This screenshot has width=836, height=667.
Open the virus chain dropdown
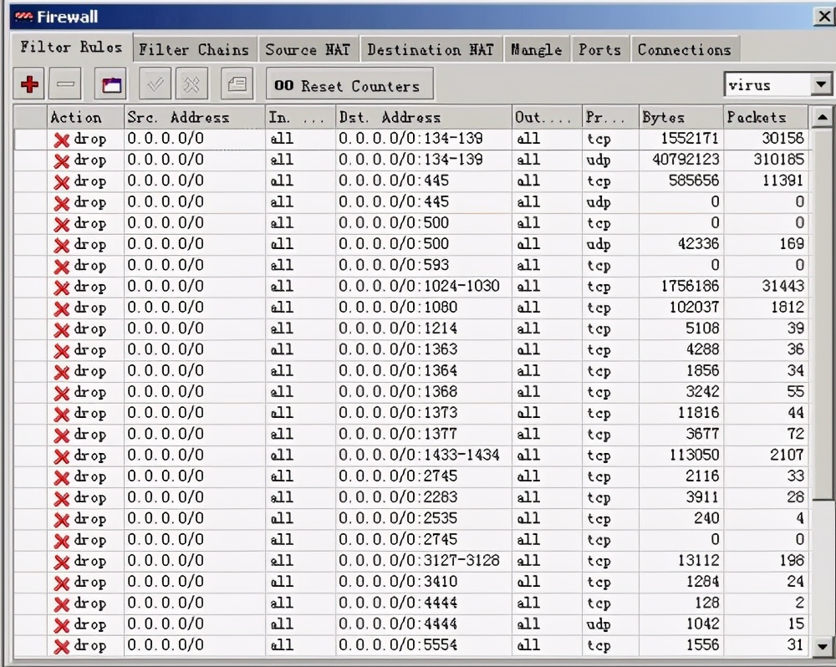click(821, 84)
